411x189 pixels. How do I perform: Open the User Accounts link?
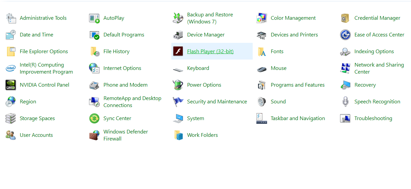[36, 135]
